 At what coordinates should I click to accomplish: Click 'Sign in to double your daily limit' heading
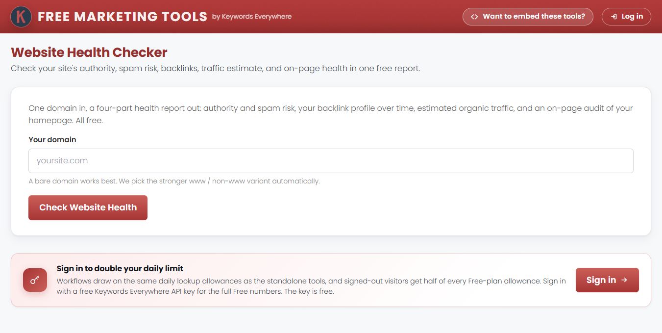click(x=120, y=268)
